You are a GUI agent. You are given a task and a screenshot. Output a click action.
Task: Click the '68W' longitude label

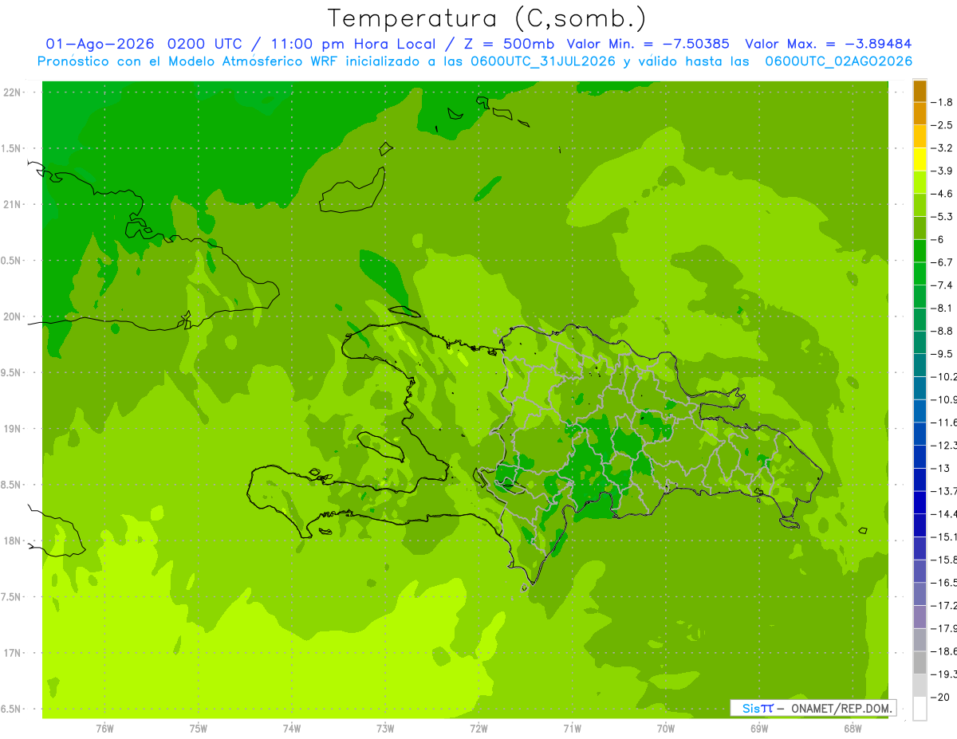(x=853, y=729)
